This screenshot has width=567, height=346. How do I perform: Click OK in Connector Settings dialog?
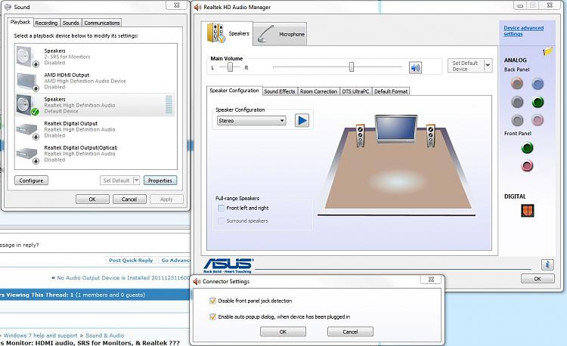[283, 332]
